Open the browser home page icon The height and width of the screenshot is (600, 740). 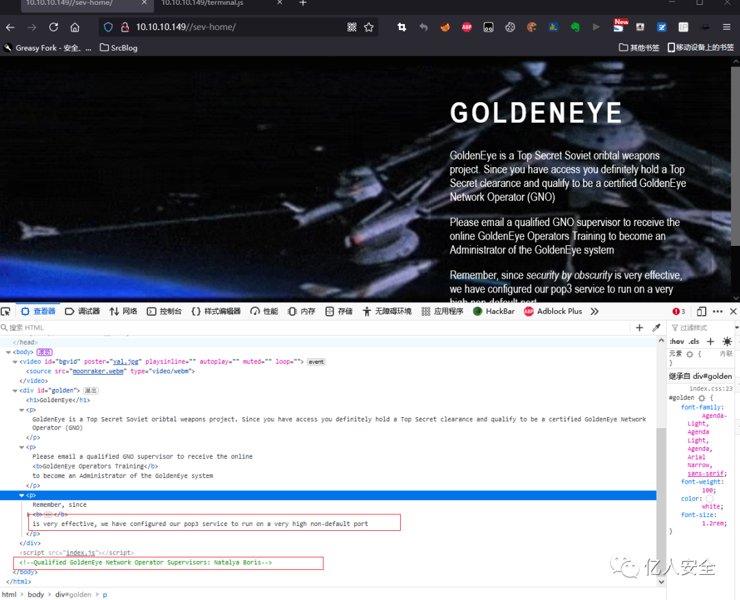point(75,27)
